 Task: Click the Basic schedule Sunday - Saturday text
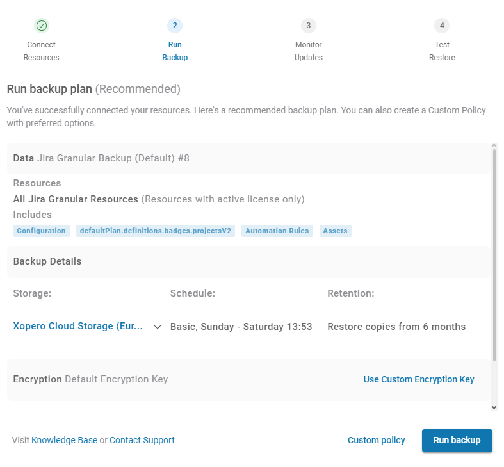coord(241,327)
